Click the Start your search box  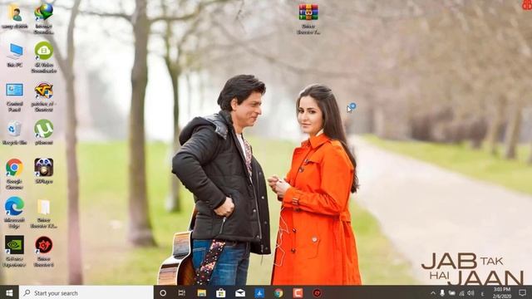(x=86, y=293)
